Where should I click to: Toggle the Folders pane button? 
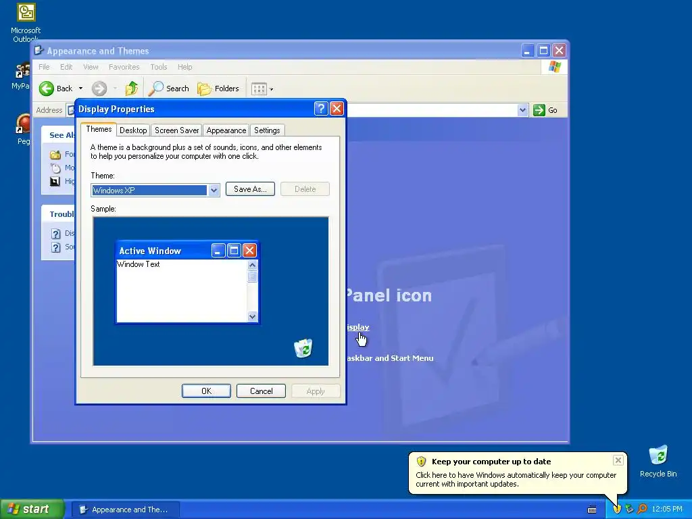(218, 89)
